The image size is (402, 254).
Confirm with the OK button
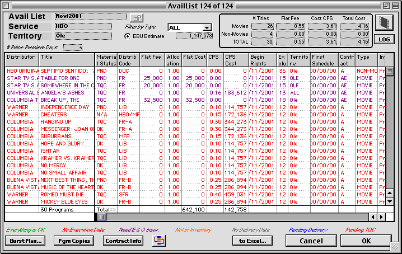366,241
